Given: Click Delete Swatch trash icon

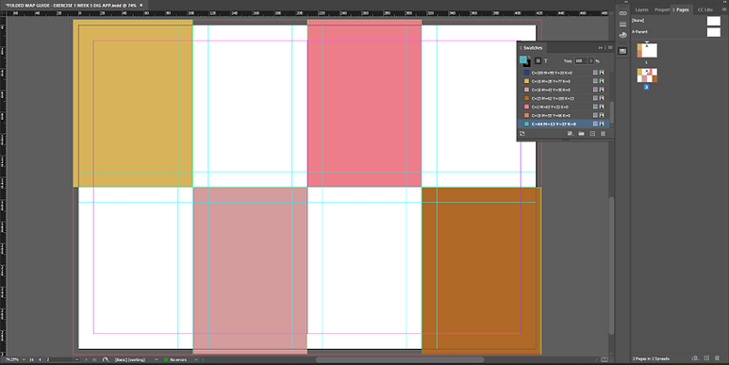Looking at the screenshot, I should (x=603, y=133).
